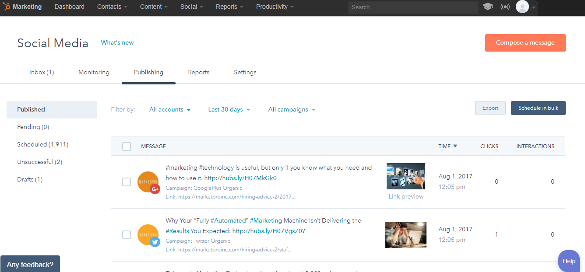Open the Last 30 days dropdown
Screen dimensions: 585x272
[229, 109]
